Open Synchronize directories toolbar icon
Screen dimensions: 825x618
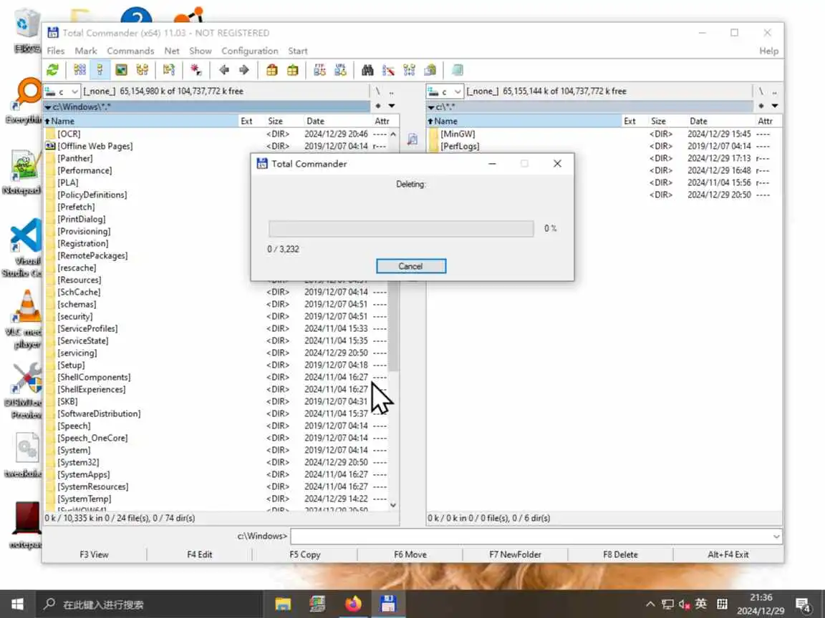410,70
